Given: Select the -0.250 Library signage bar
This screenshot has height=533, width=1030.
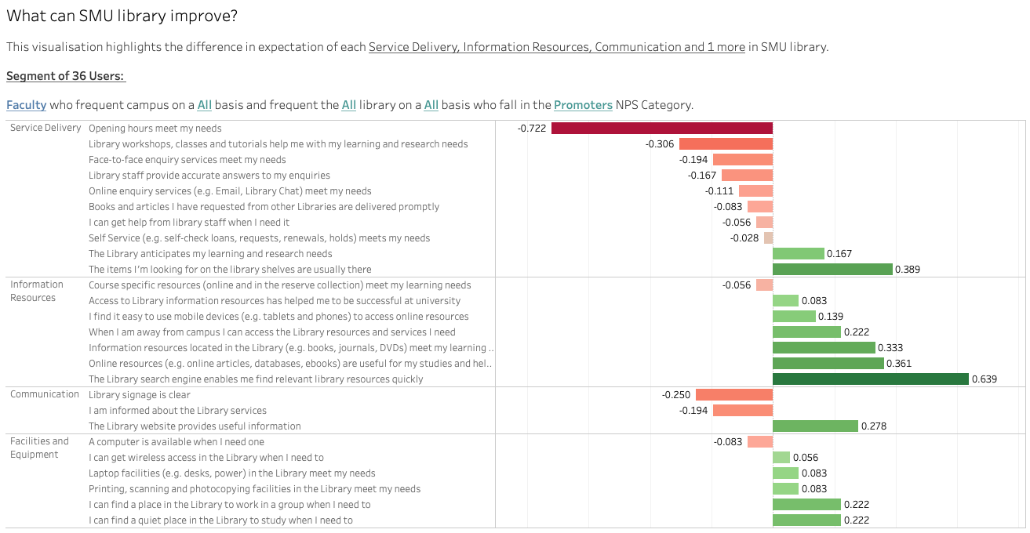Looking at the screenshot, I should pyautogui.click(x=734, y=394).
